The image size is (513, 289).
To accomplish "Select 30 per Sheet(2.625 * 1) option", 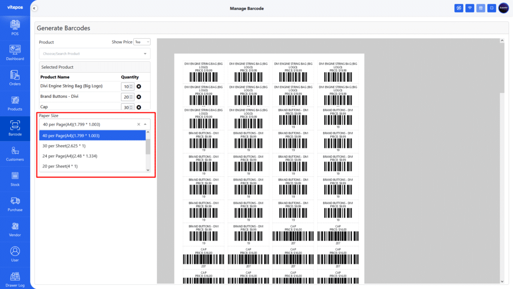I will click(x=93, y=146).
